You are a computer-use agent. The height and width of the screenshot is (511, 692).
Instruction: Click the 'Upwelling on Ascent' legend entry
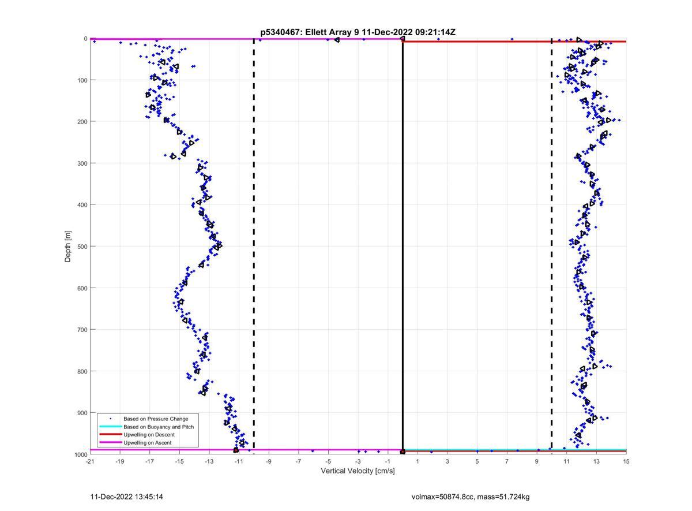click(x=147, y=443)
